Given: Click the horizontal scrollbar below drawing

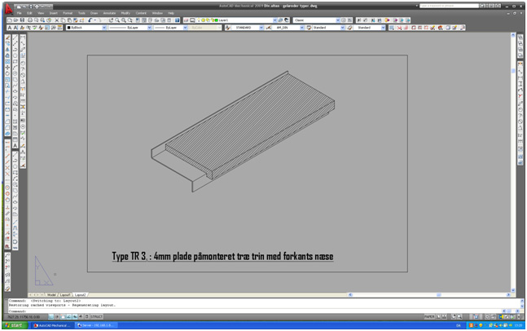Looking at the screenshot, I should [x=429, y=294].
